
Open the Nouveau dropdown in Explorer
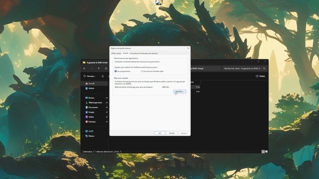pos(90,76)
